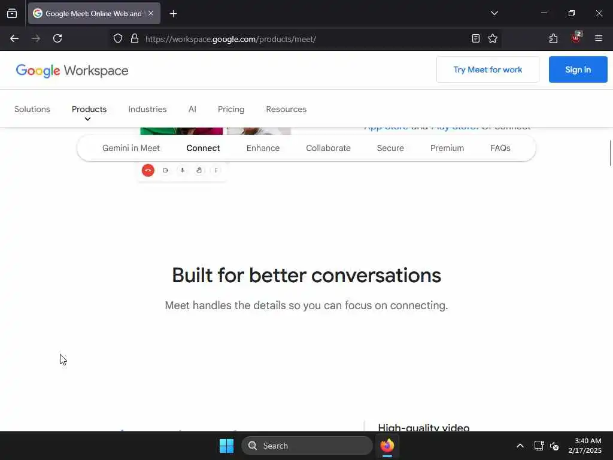Go back to the previous page
Viewport: 613px width, 460px height.
tap(14, 39)
